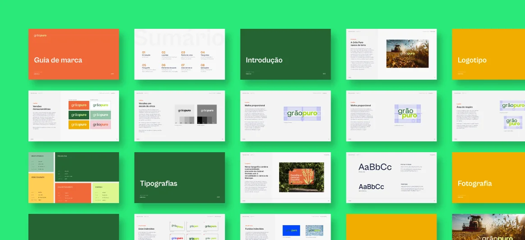Click the 'Guia de marca' title text
Screen dimensions: 525x240
[58, 60]
